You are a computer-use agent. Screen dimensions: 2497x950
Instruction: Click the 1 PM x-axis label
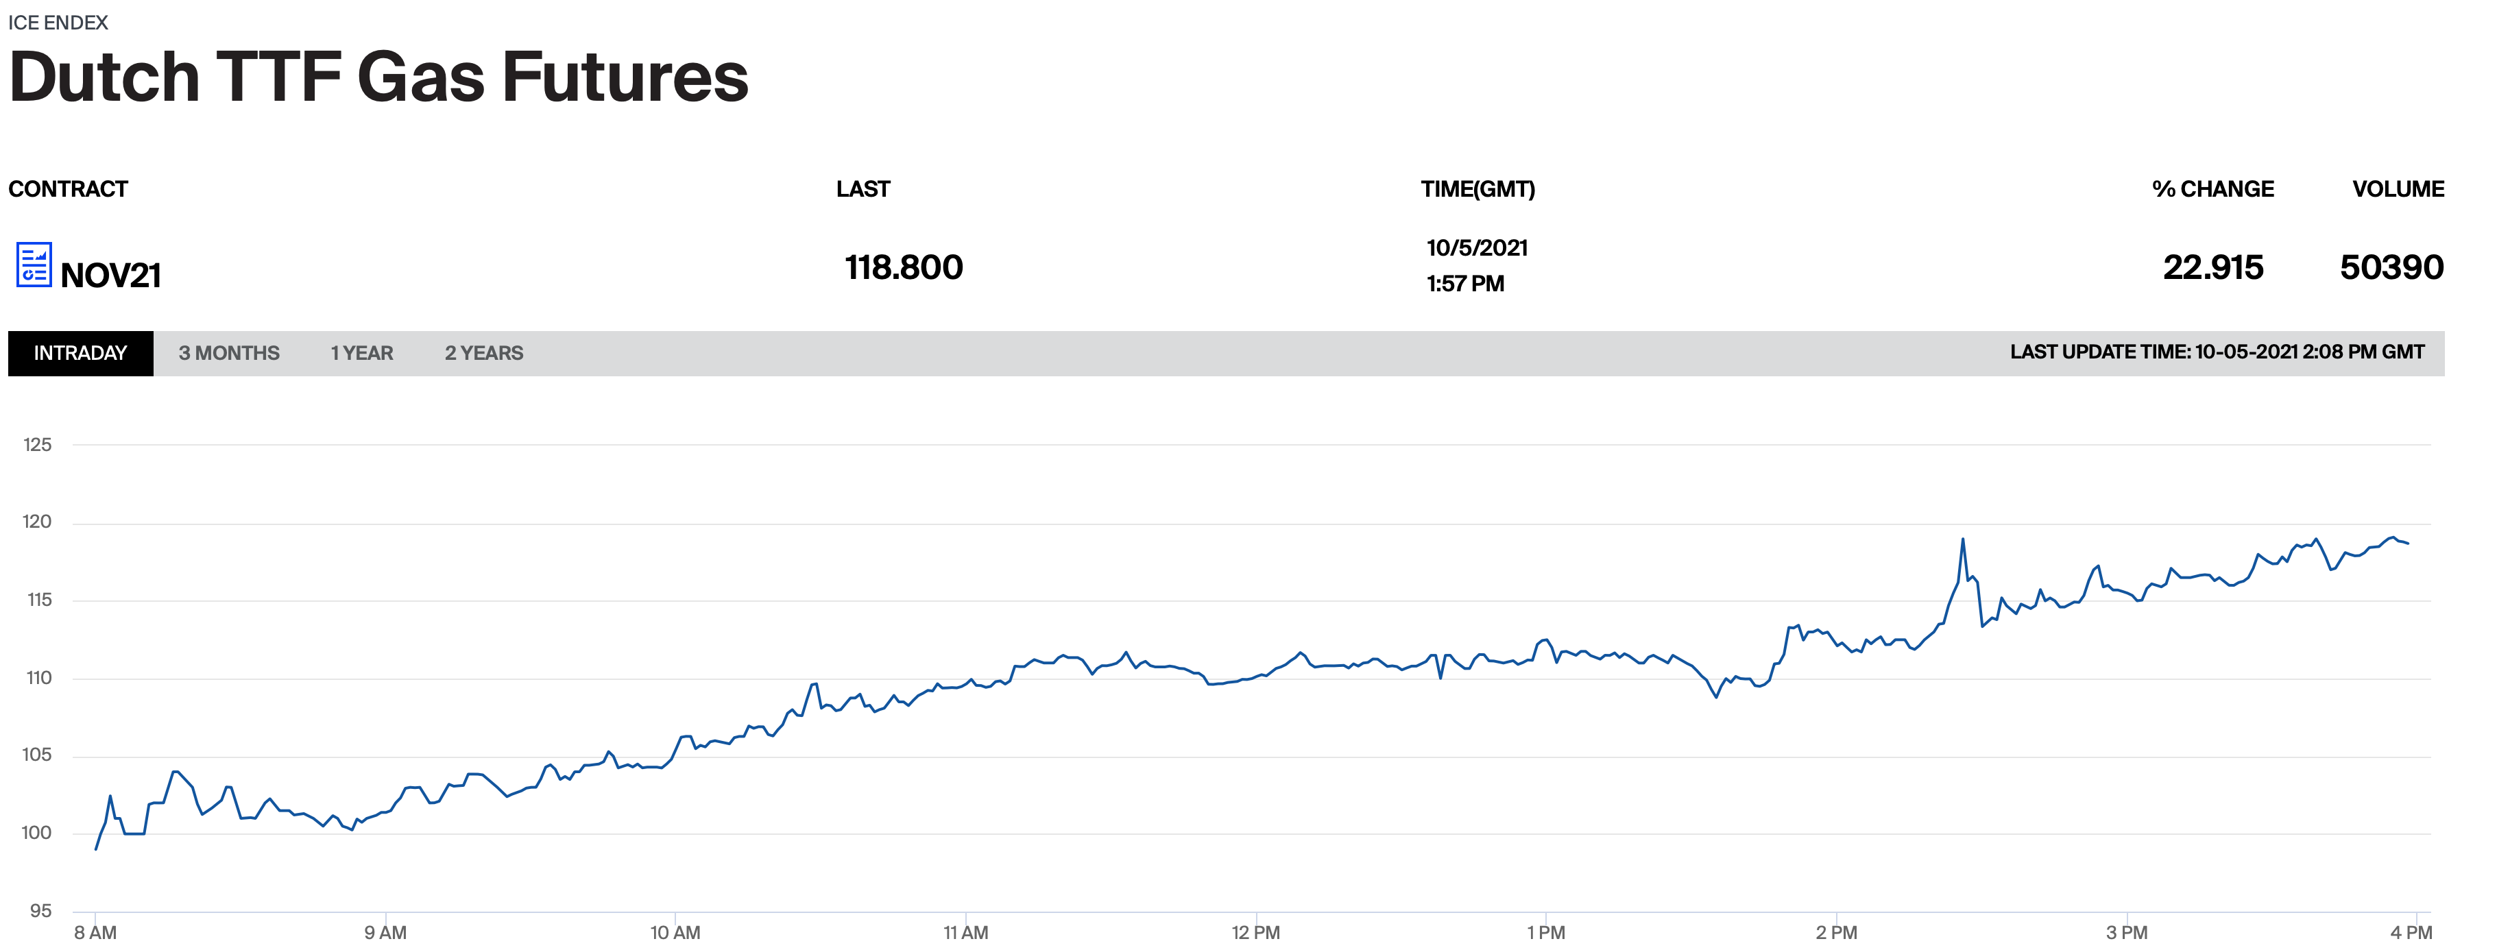(x=1546, y=933)
